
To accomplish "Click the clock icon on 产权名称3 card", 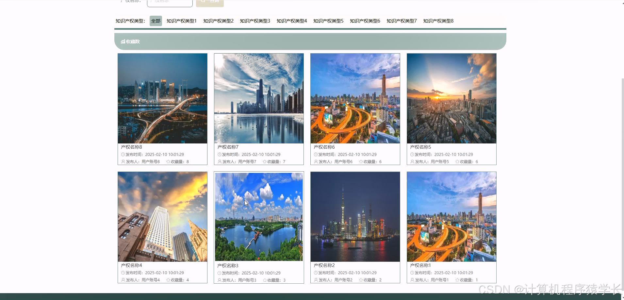I will tap(220, 273).
